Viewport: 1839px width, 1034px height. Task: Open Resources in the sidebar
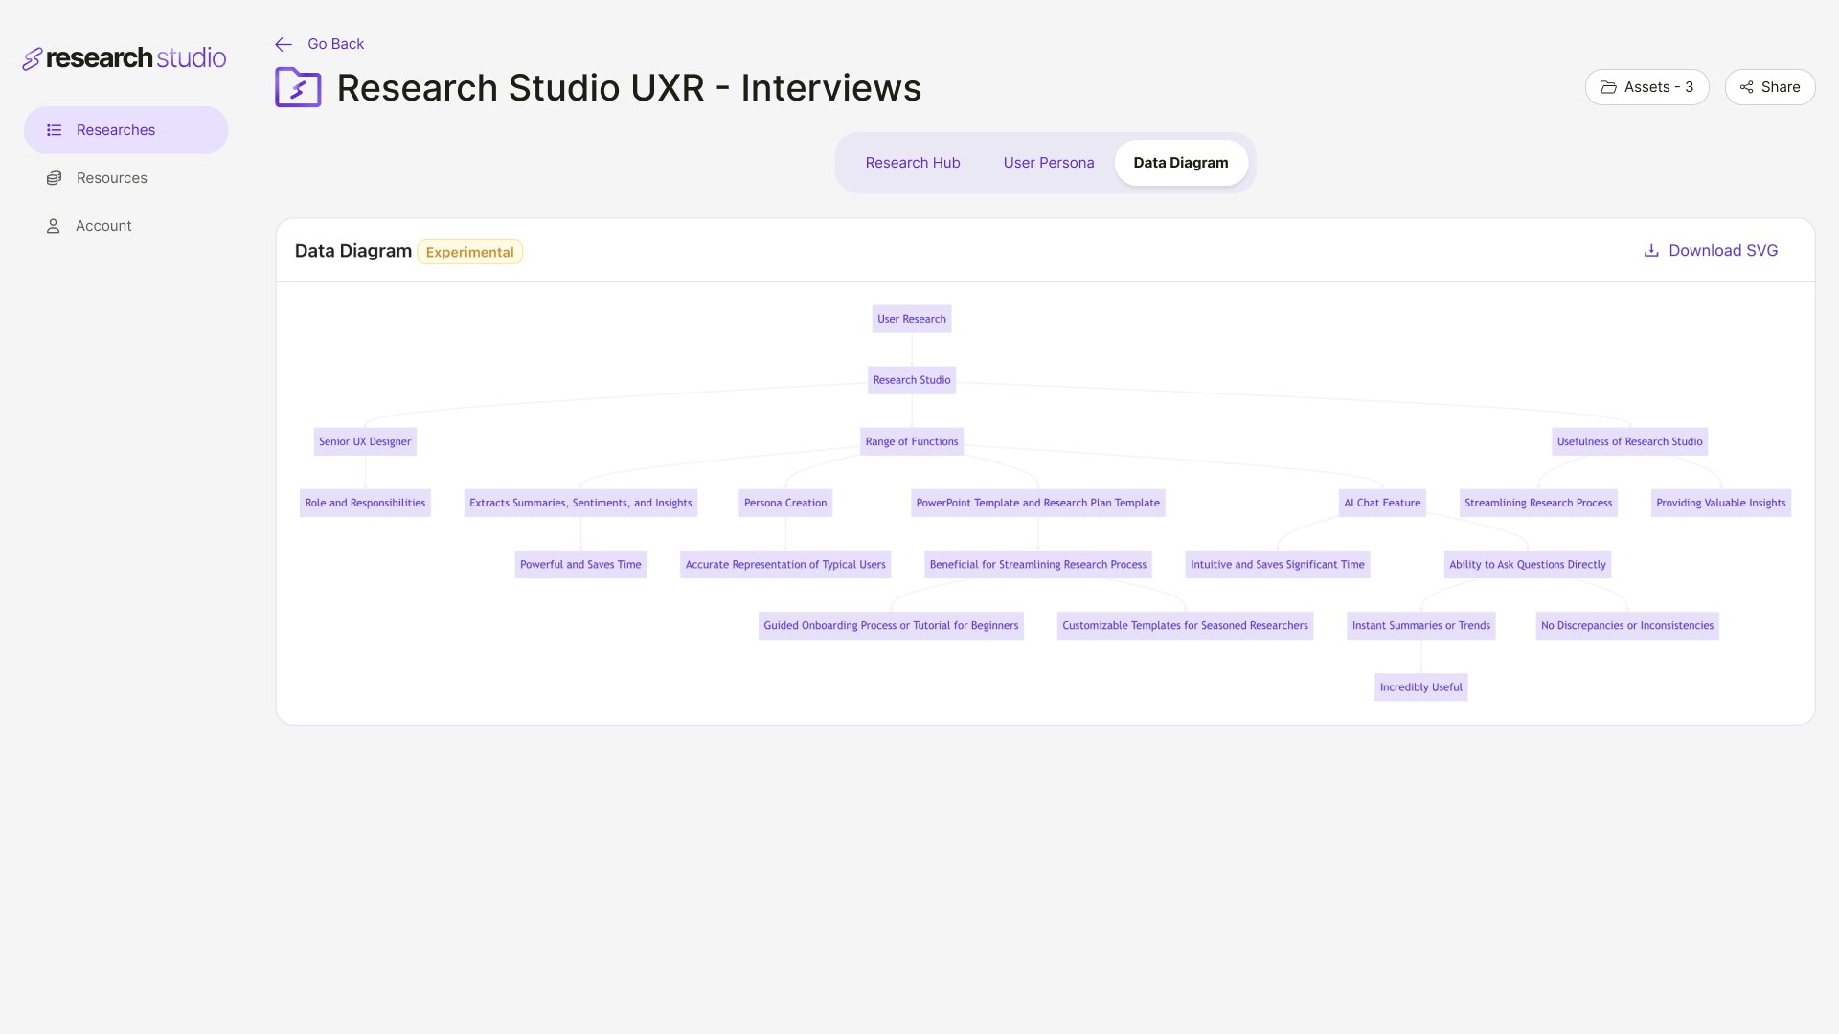(126, 178)
